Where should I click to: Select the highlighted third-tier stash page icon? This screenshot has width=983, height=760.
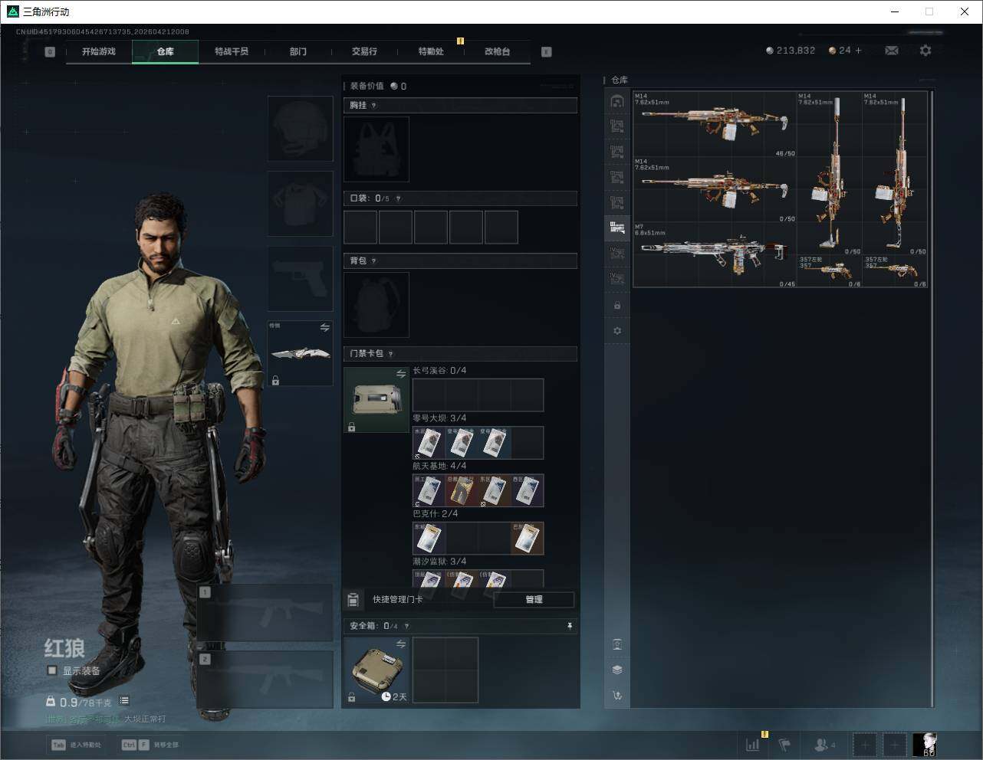click(x=617, y=227)
